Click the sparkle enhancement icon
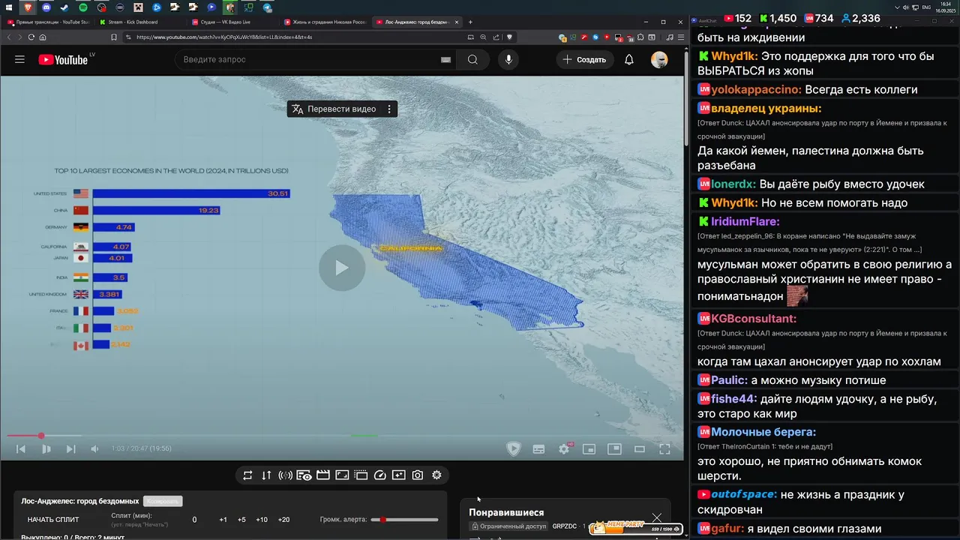 point(398,475)
